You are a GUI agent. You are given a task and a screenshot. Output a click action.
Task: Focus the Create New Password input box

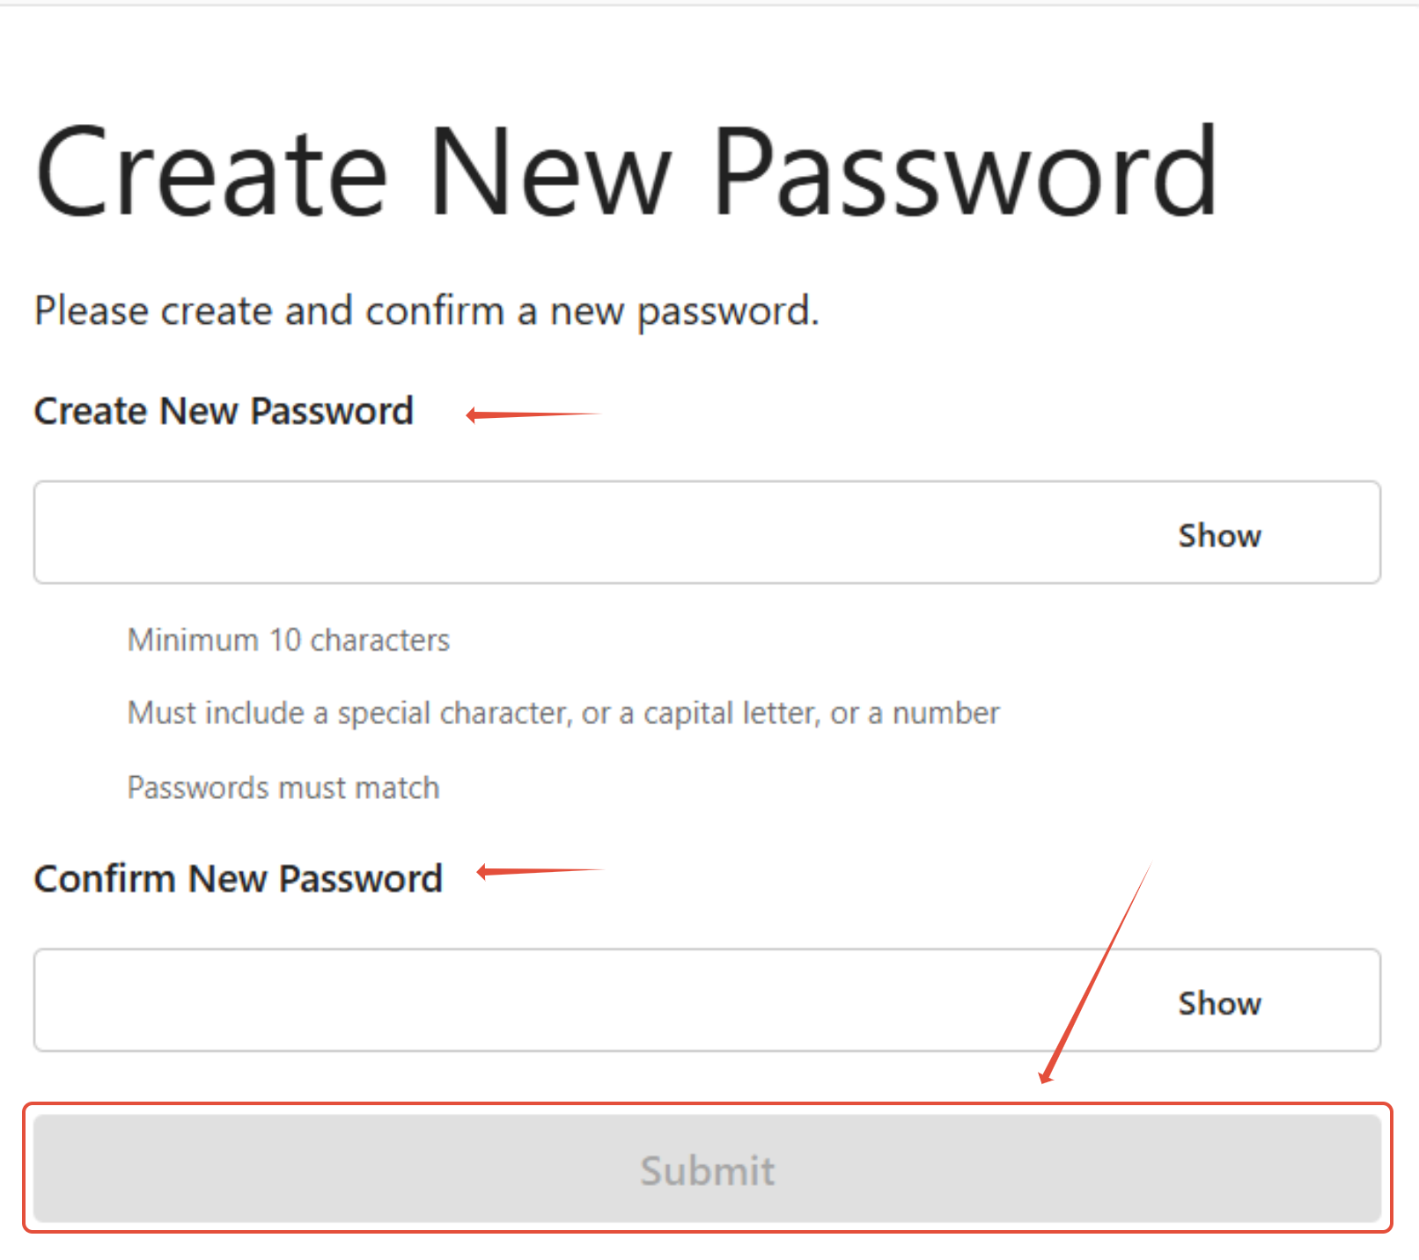[707, 532]
